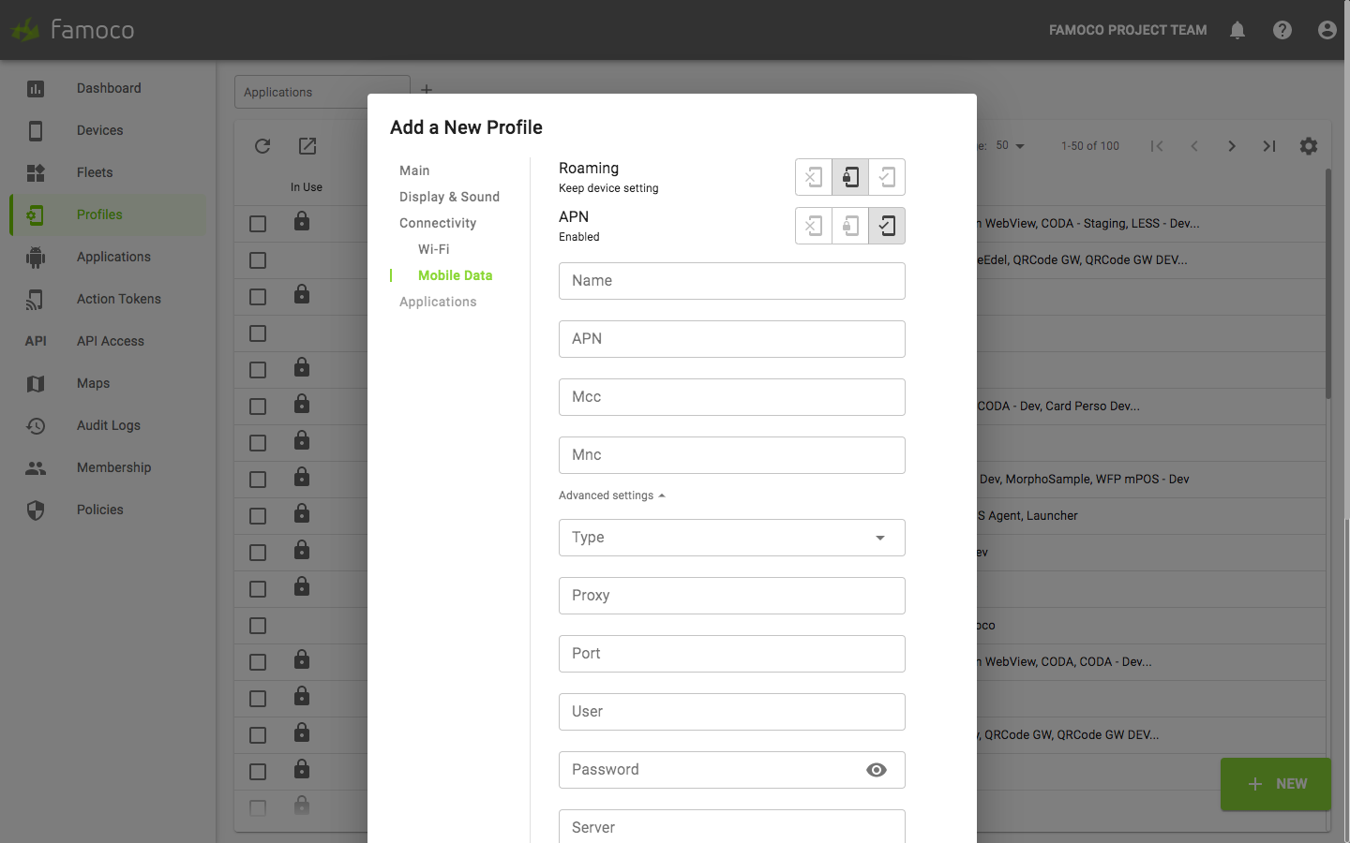Click the Policies shield icon
This screenshot has height=843, width=1350.
(x=36, y=510)
